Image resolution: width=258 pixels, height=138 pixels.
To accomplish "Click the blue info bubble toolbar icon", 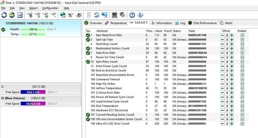I will click(x=140, y=15).
